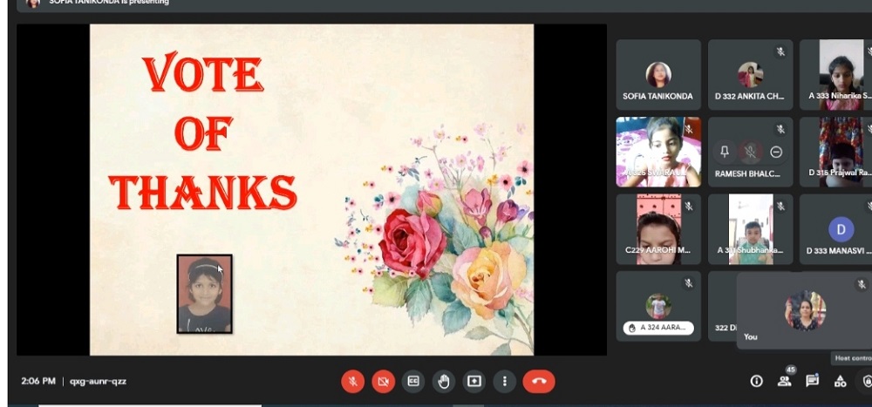Click the Present now screen share icon
This screenshot has width=872, height=407.
pos(474,381)
